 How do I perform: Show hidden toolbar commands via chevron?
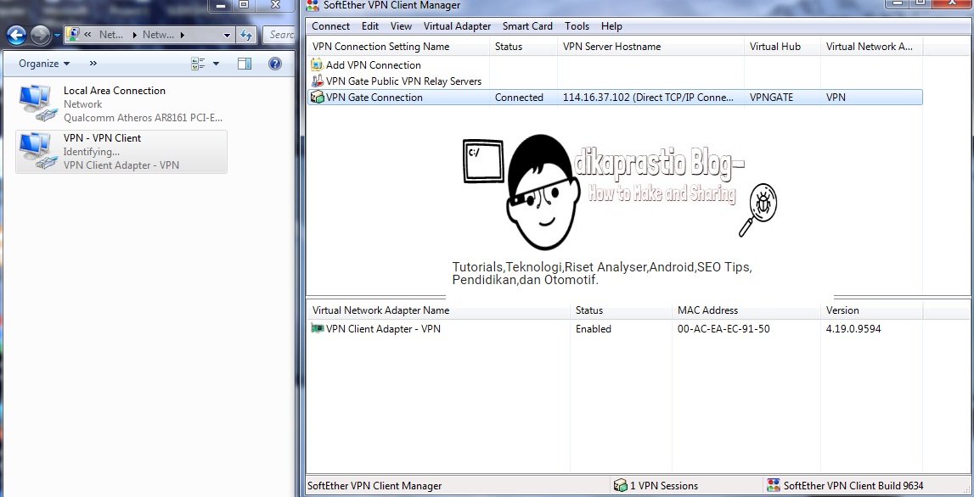pyautogui.click(x=93, y=64)
